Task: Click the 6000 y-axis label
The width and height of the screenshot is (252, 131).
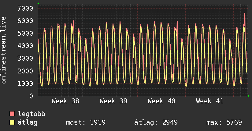Action: click(25, 21)
